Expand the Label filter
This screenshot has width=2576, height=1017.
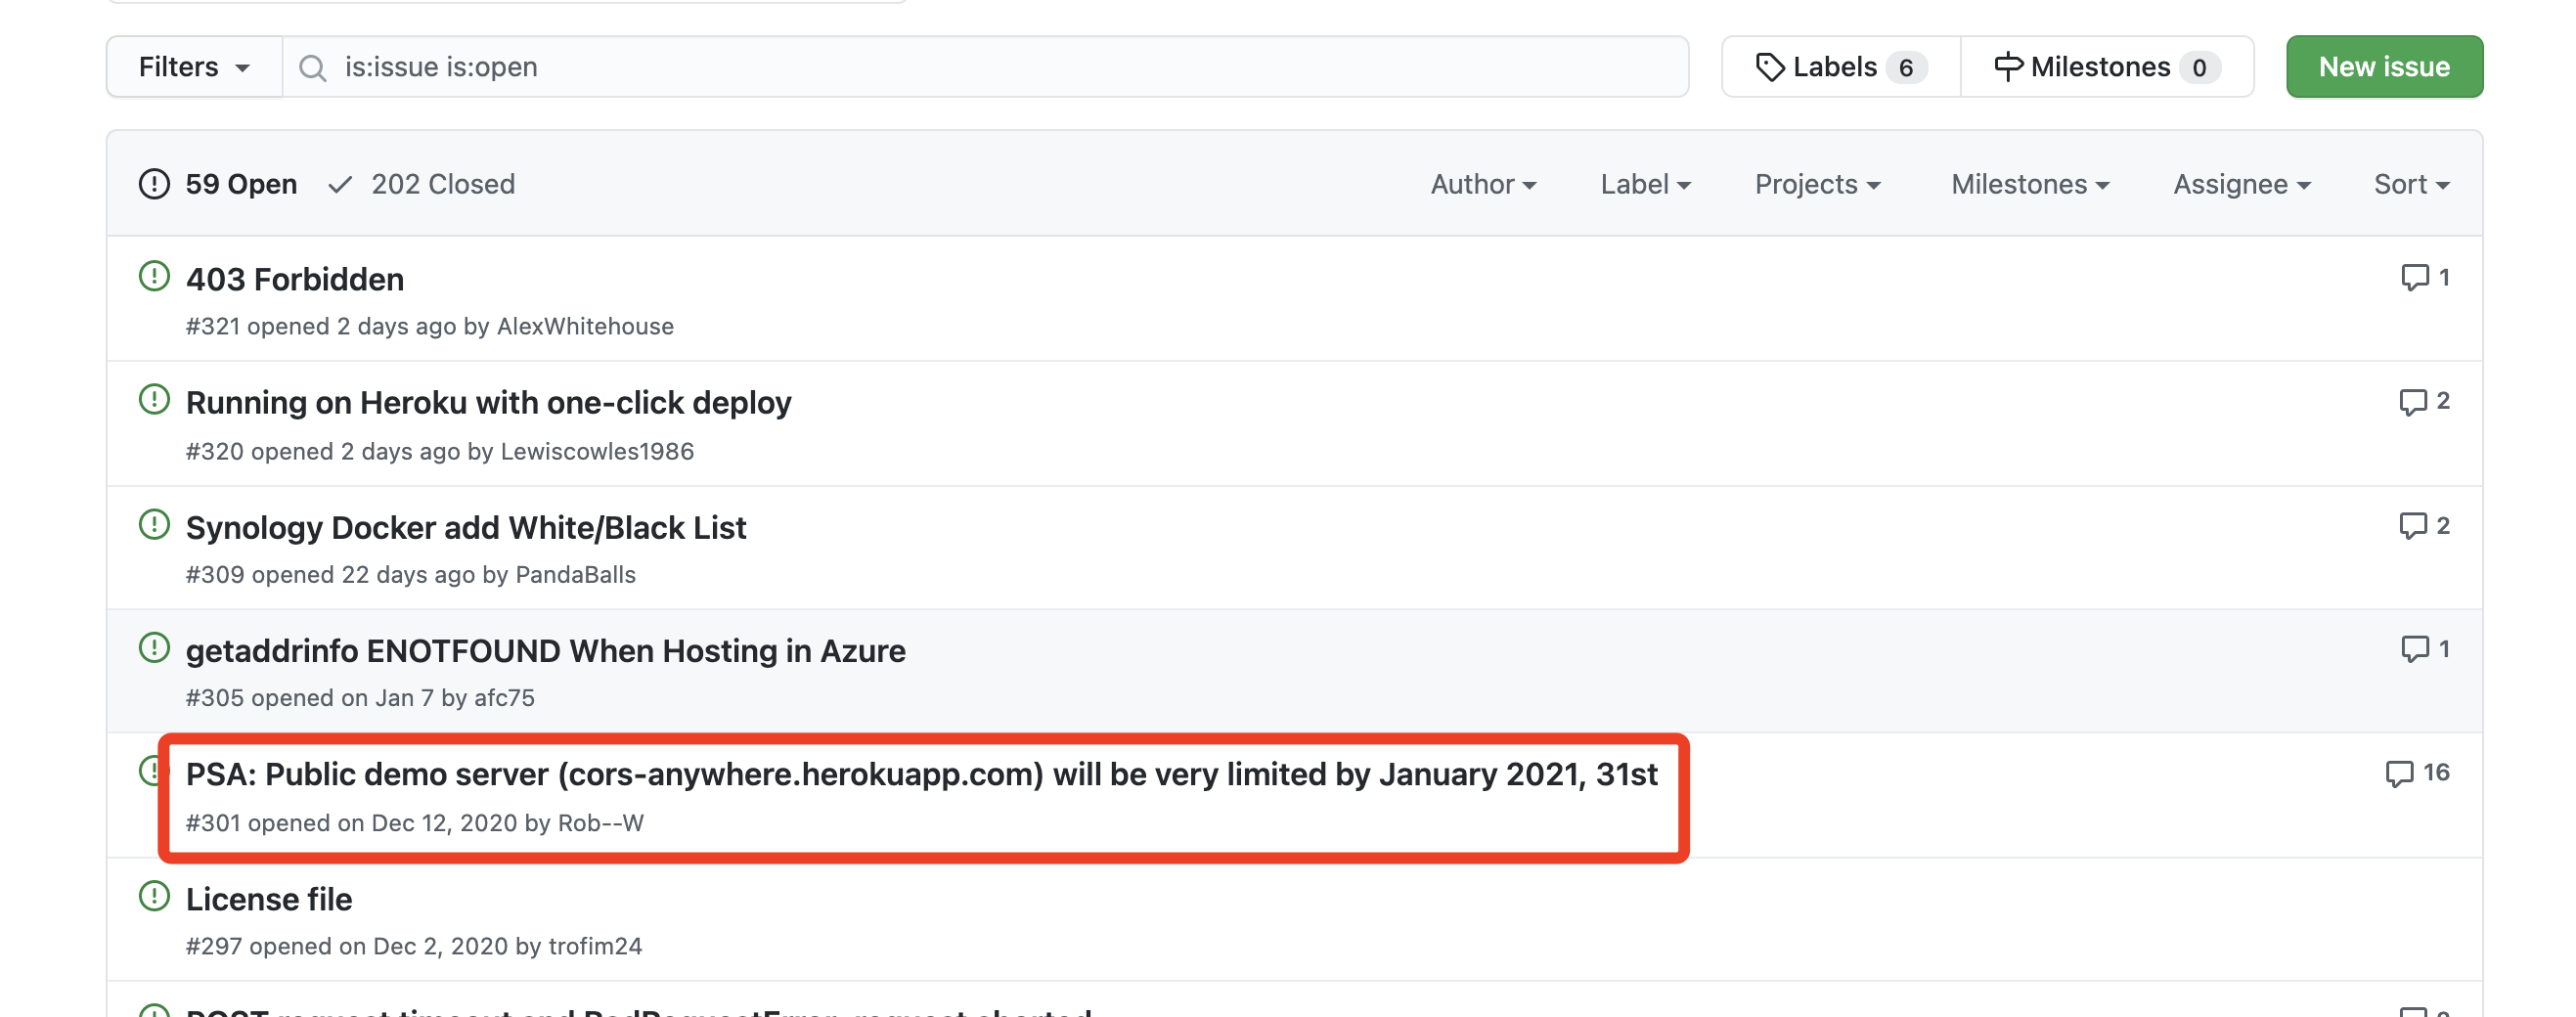coord(1645,184)
